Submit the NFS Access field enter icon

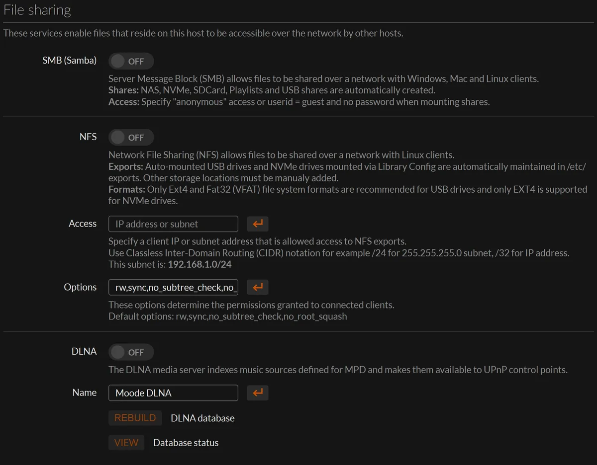(258, 224)
